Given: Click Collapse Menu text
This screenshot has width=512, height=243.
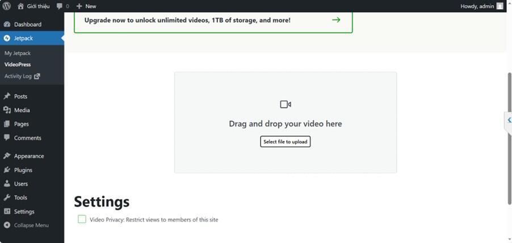Looking at the screenshot, I should click(x=31, y=225).
